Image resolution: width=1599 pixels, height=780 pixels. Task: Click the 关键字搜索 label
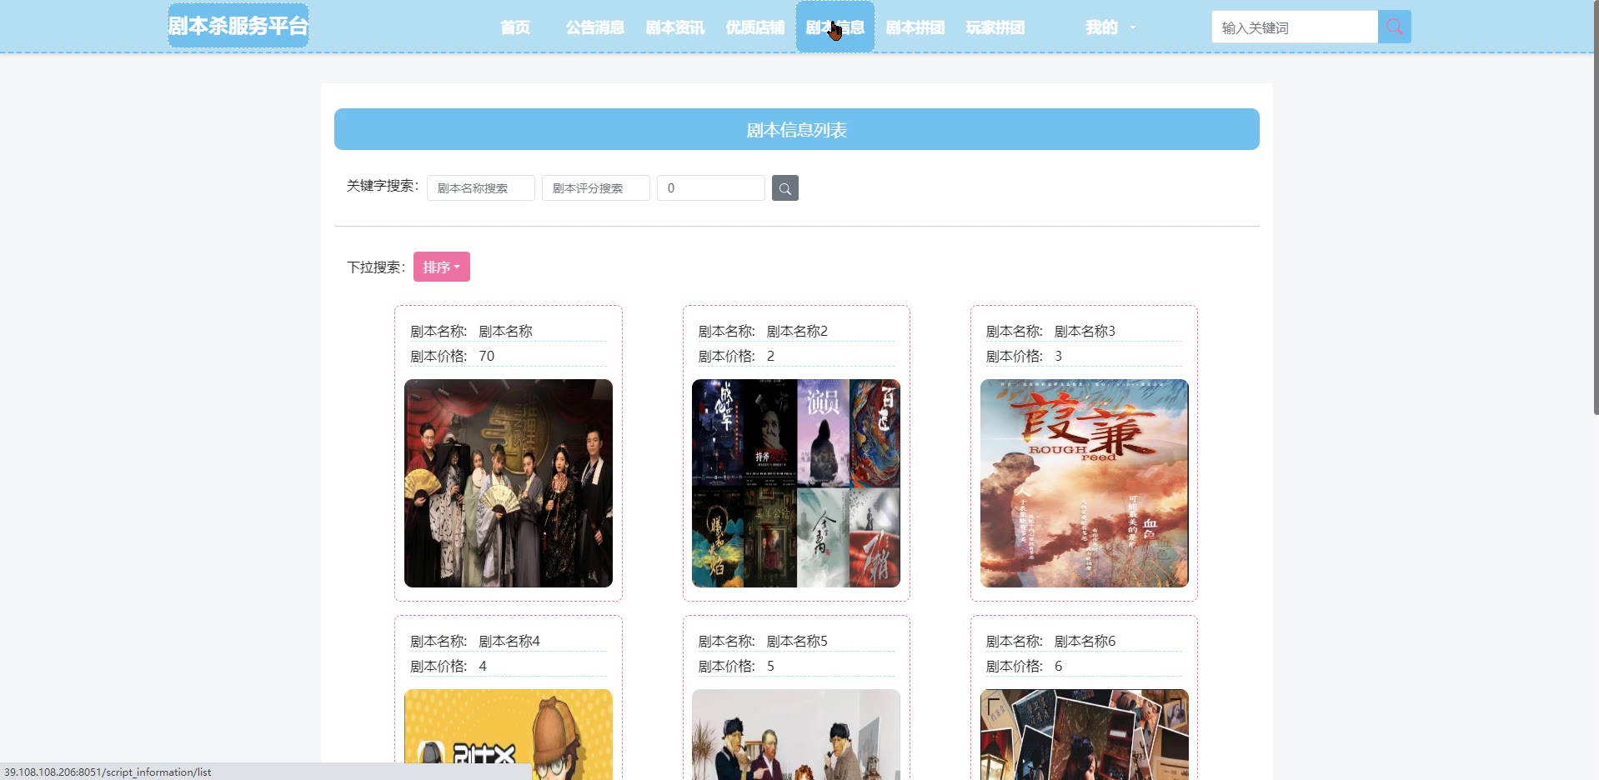click(383, 186)
